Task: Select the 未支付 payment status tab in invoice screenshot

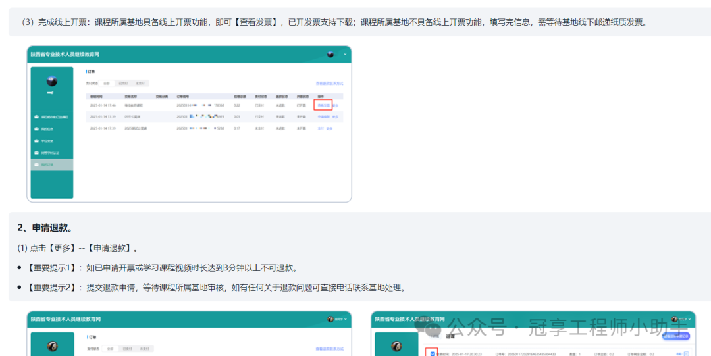Action: [140, 84]
